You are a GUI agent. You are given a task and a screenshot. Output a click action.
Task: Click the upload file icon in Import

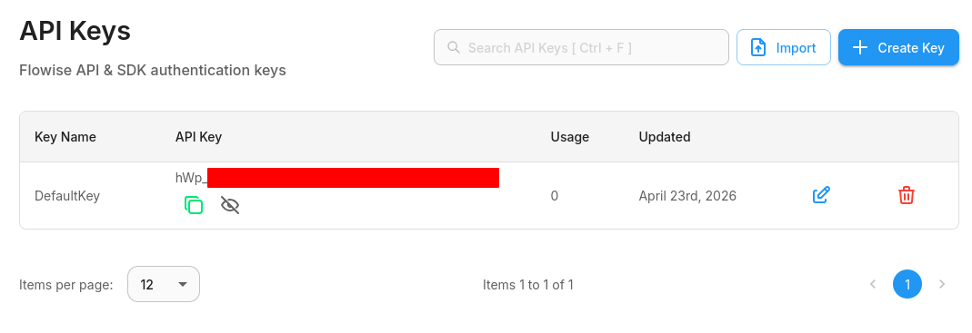[x=758, y=48]
